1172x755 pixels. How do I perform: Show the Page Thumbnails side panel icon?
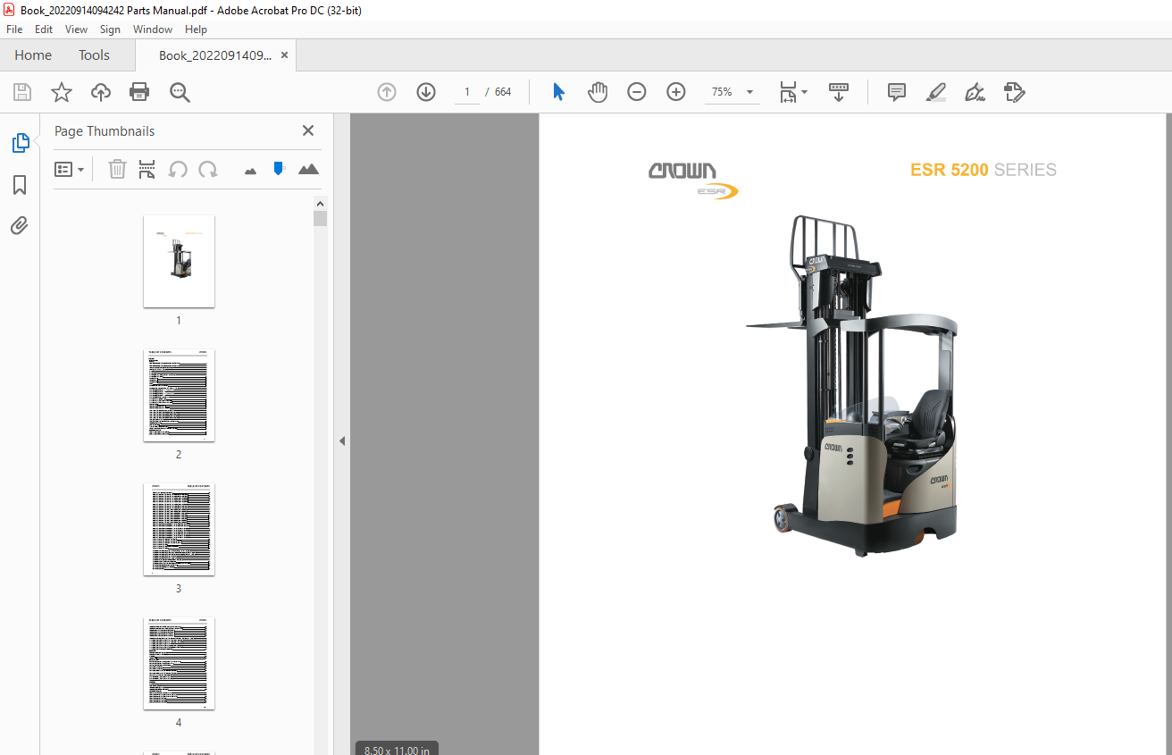tap(20, 143)
